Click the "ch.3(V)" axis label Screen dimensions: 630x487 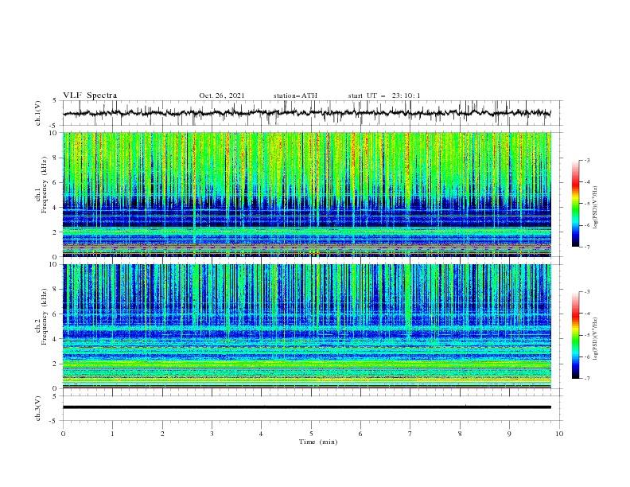38,408
